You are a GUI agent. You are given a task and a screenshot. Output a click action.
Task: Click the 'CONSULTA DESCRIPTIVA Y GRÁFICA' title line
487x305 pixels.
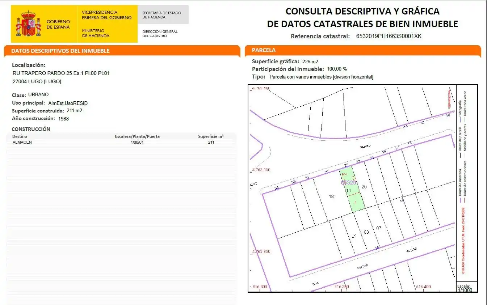pyautogui.click(x=362, y=11)
